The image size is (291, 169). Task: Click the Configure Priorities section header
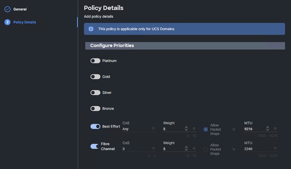(185, 46)
